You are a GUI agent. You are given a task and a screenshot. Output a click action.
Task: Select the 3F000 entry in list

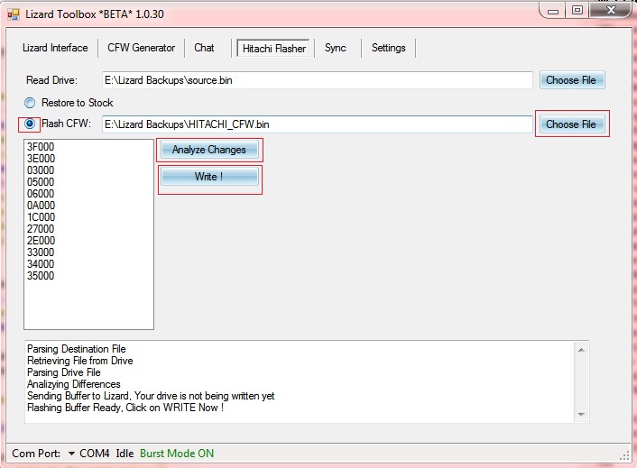point(41,146)
